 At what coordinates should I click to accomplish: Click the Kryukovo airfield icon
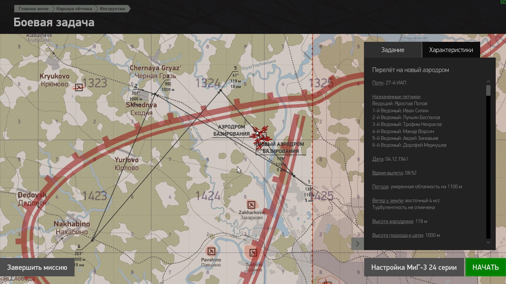click(x=79, y=87)
